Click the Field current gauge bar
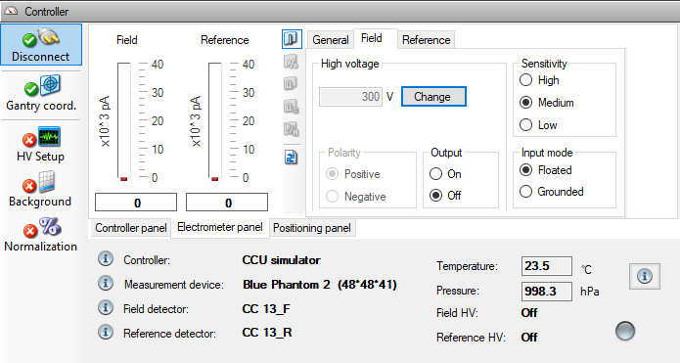 pos(124,121)
